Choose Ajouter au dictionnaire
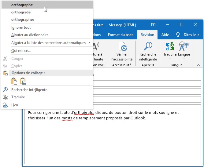 [x=30, y=35]
